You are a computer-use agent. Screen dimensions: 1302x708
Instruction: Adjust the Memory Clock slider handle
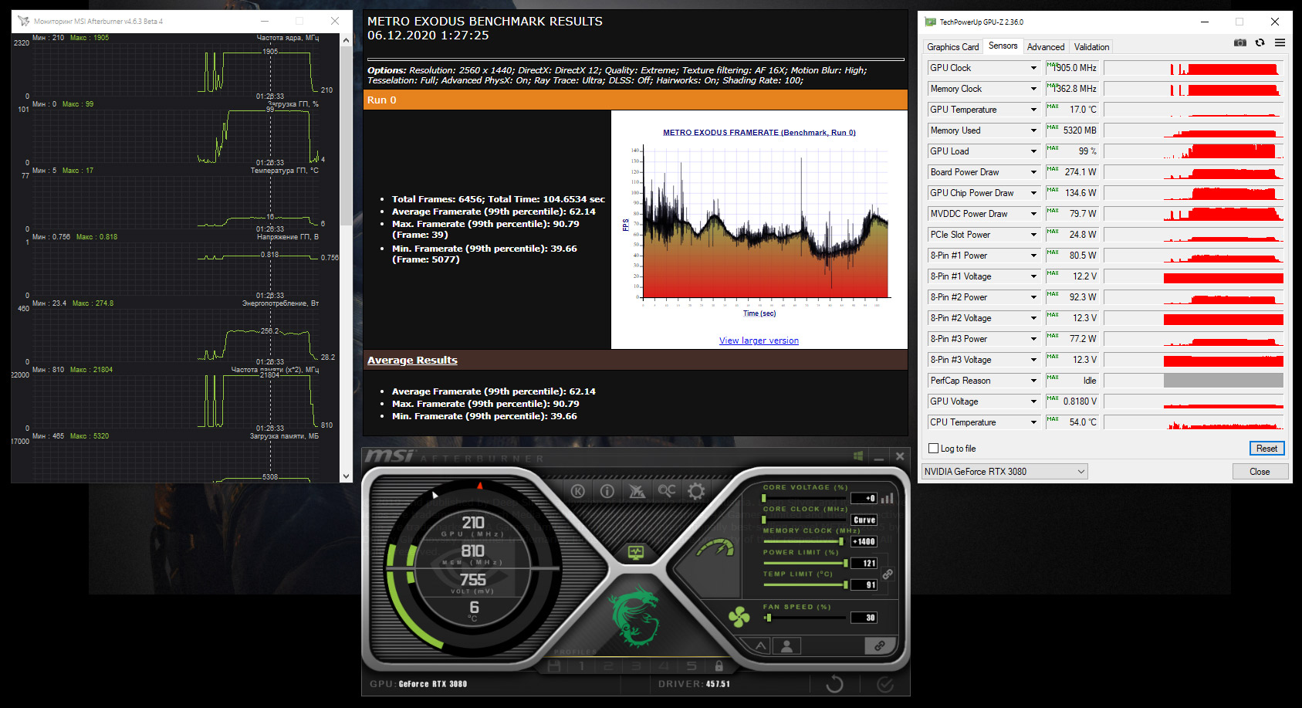pyautogui.click(x=840, y=542)
